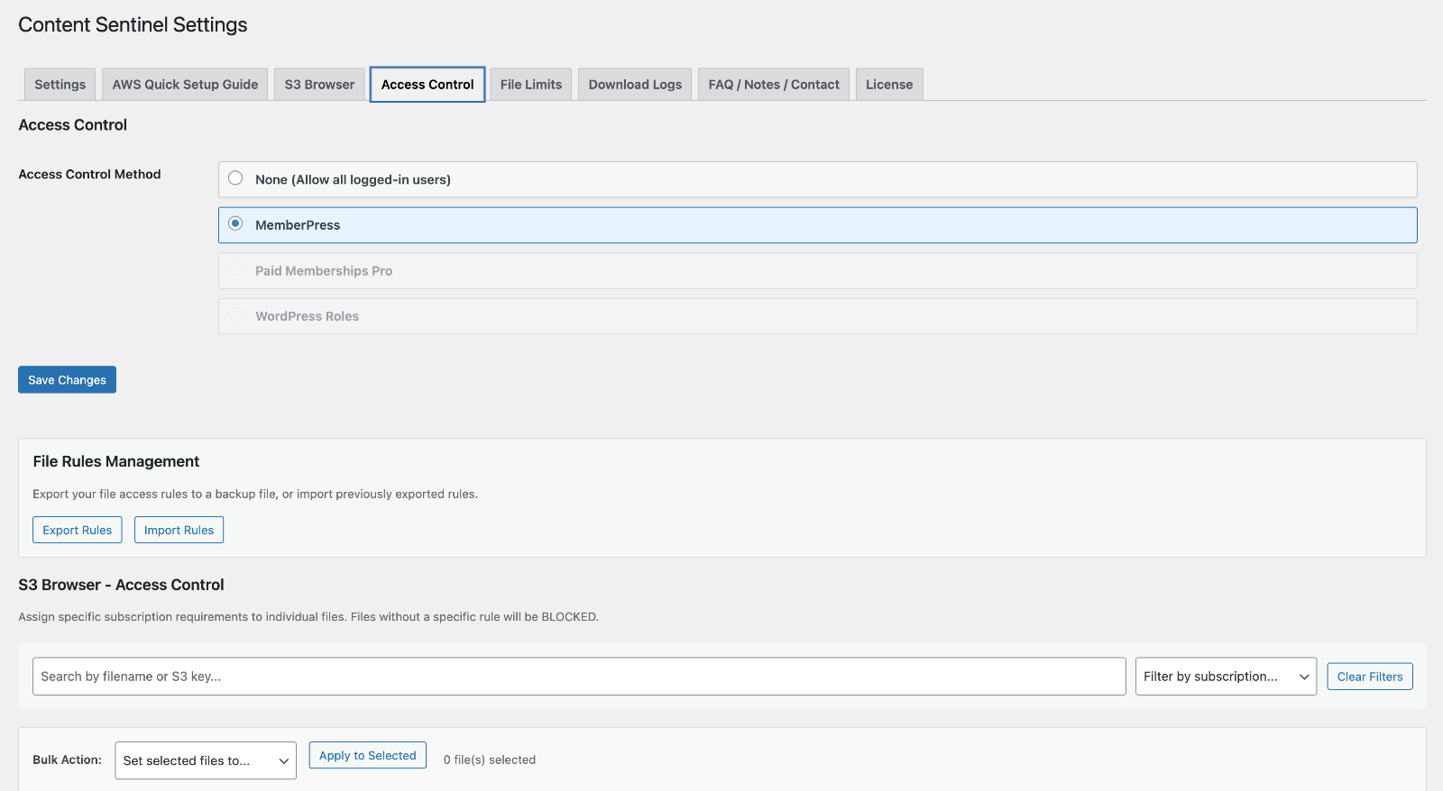1443x791 pixels.
Task: Select the MemberPress radio option
Action: pyautogui.click(x=235, y=223)
